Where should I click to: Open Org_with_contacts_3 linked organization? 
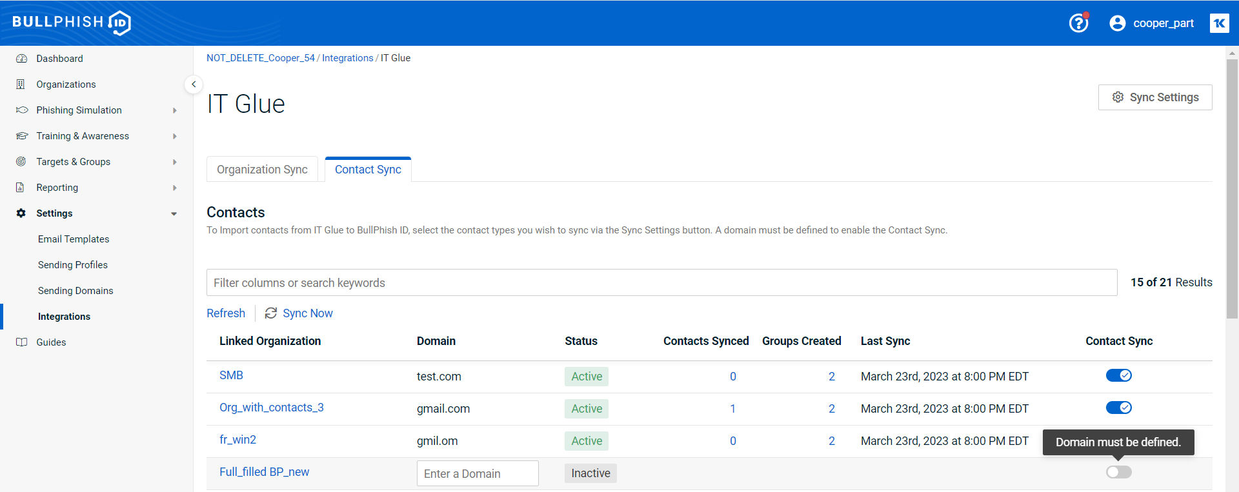(x=272, y=408)
